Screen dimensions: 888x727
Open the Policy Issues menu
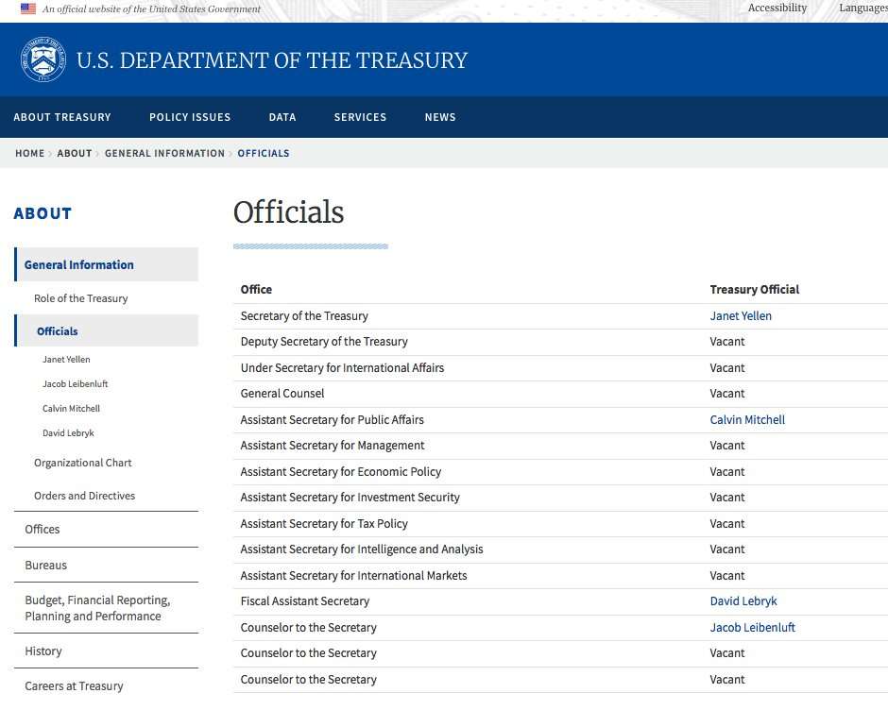click(x=190, y=117)
